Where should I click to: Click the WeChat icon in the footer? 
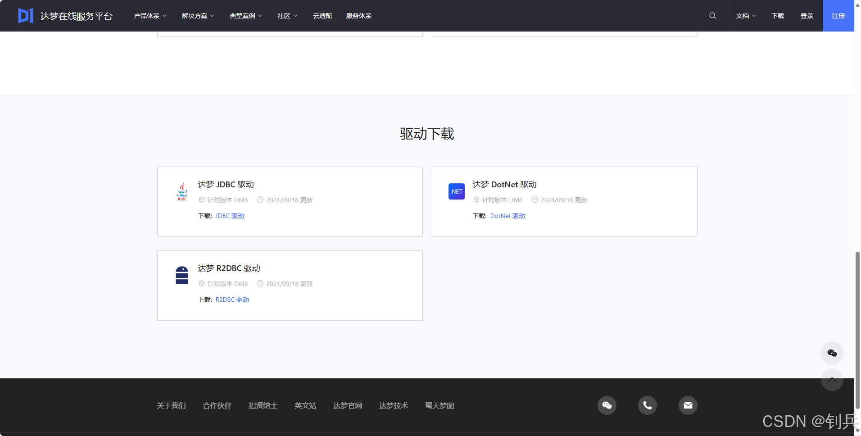607,405
